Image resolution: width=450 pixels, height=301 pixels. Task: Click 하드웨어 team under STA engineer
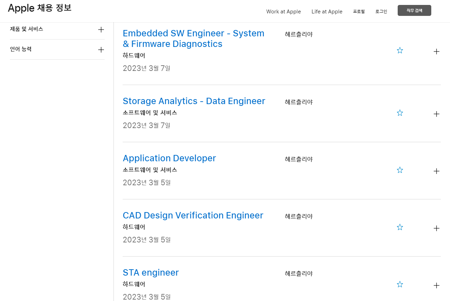point(134,284)
